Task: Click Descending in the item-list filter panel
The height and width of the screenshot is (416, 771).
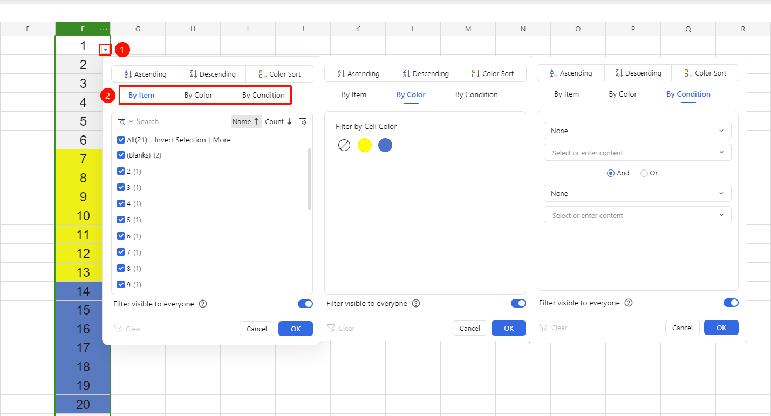Action: point(212,74)
